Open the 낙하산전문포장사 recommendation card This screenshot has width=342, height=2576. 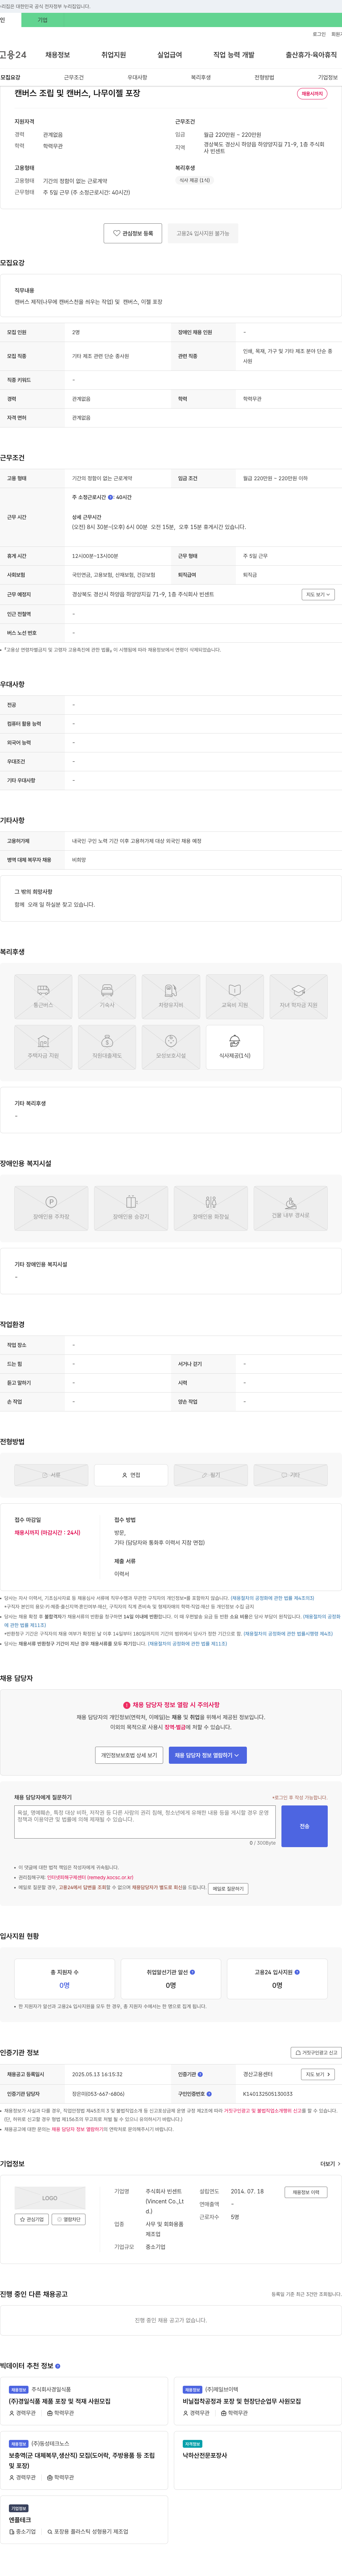tap(258, 2460)
